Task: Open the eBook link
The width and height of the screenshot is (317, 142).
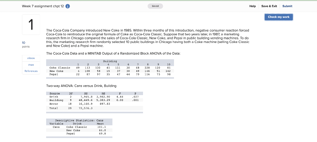Action: pos(31,58)
